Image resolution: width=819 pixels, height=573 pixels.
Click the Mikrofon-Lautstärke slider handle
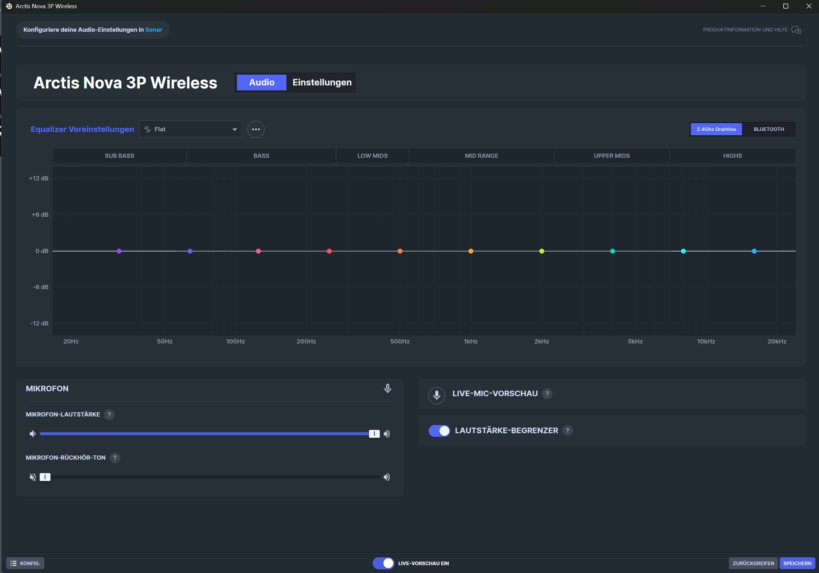(374, 434)
